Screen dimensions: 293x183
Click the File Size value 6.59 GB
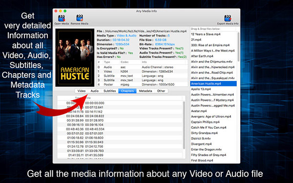tap(161, 40)
